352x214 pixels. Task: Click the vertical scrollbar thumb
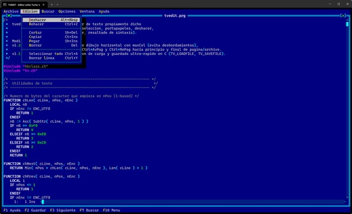[347, 24]
